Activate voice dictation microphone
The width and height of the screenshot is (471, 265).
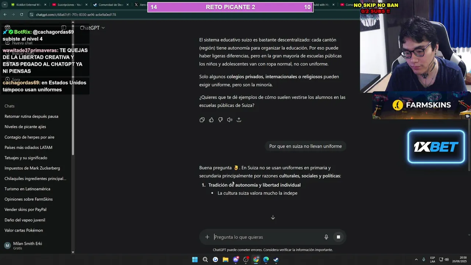(x=326, y=237)
